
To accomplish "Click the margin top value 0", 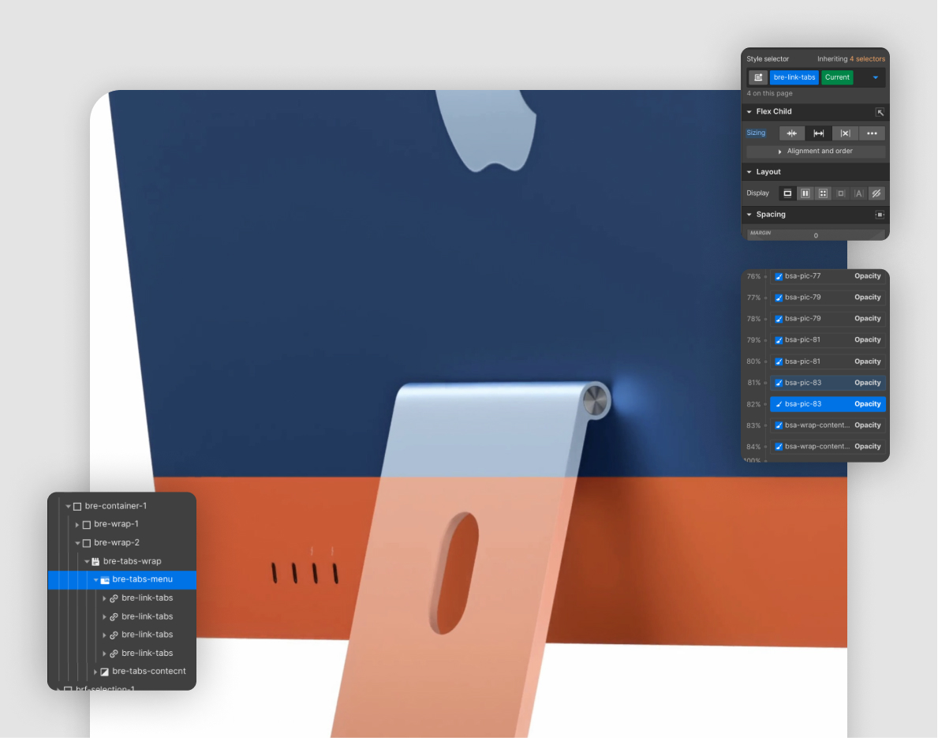I will [816, 236].
